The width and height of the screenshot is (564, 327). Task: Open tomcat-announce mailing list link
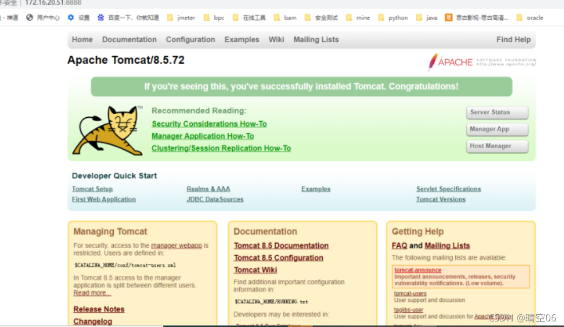click(418, 270)
